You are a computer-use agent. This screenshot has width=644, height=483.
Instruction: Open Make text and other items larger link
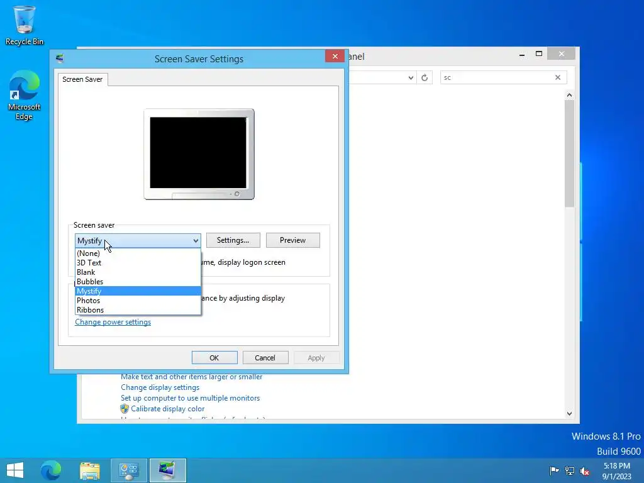click(x=191, y=377)
